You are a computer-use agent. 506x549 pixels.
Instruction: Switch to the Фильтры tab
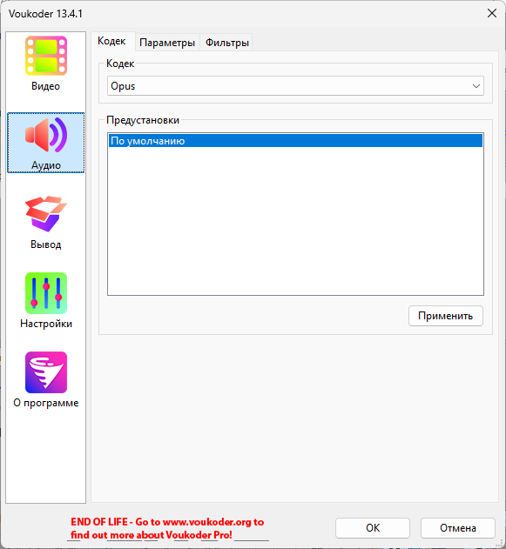[x=226, y=43]
